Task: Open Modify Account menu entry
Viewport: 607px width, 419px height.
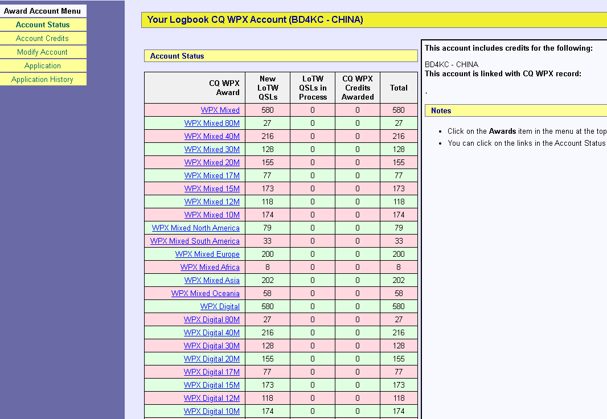Action: [x=42, y=52]
